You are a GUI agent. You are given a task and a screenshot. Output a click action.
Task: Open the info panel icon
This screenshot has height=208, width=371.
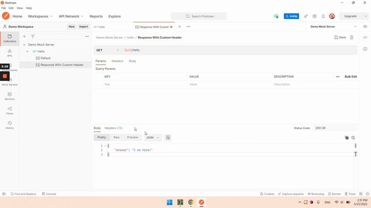pyautogui.click(x=365, y=49)
